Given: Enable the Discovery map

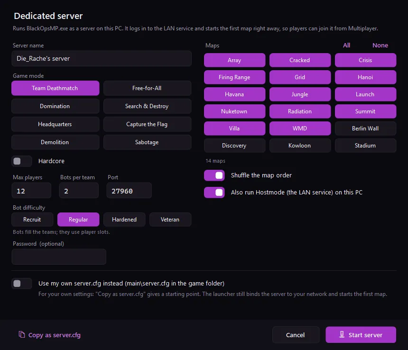Looking at the screenshot, I should pyautogui.click(x=234, y=145).
